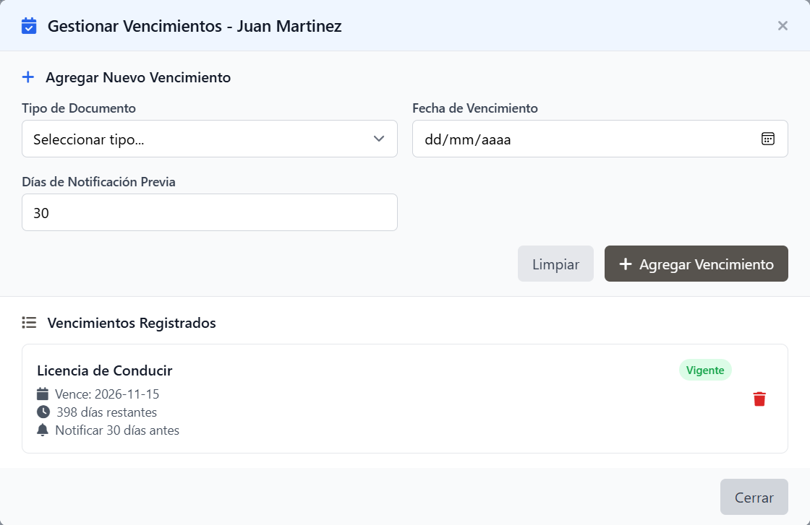Click the Fecha de Vencimiento date field
810x525 pixels.
click(600, 139)
